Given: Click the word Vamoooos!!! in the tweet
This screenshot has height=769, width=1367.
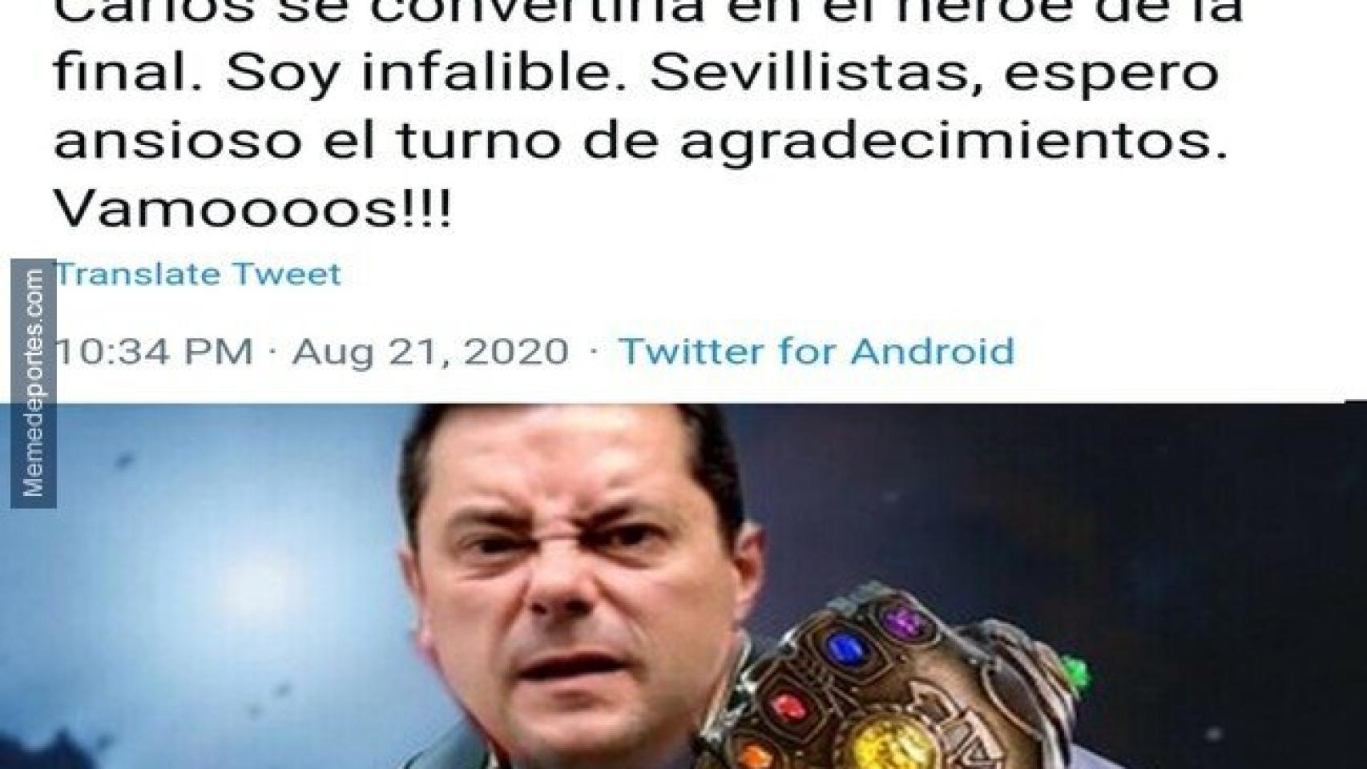Looking at the screenshot, I should pos(252,211).
